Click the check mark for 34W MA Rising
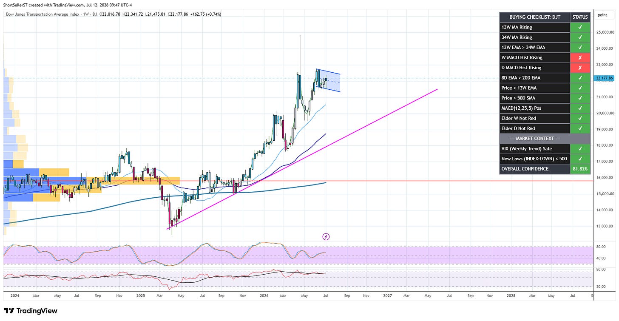The width and height of the screenshot is (619, 321). tap(580, 37)
